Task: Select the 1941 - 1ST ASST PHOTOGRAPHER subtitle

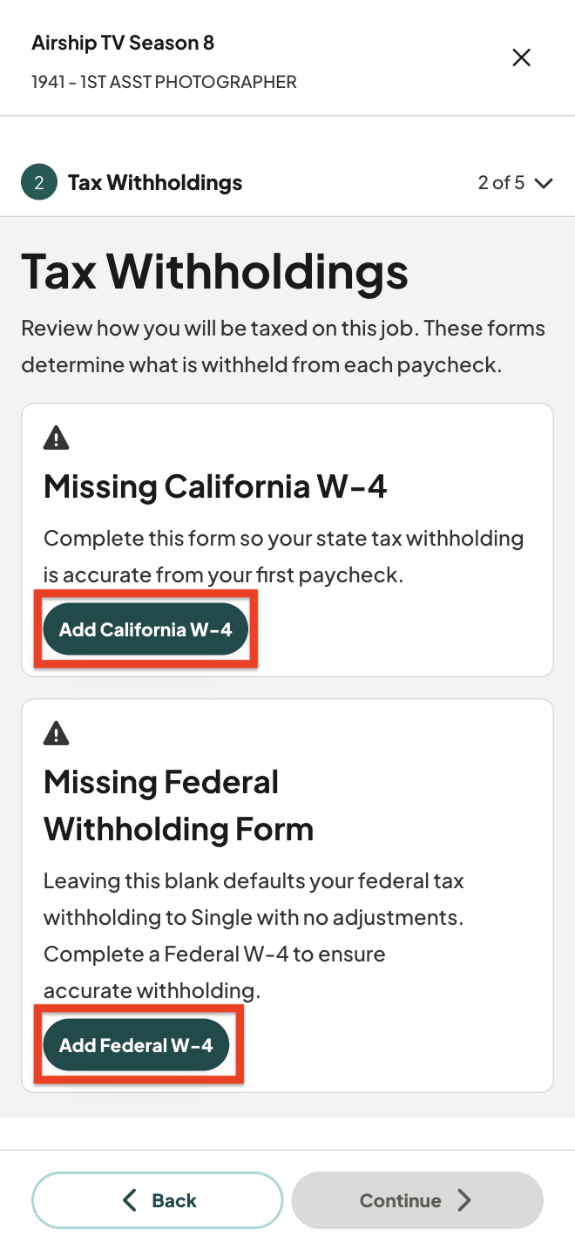Action: (x=164, y=82)
